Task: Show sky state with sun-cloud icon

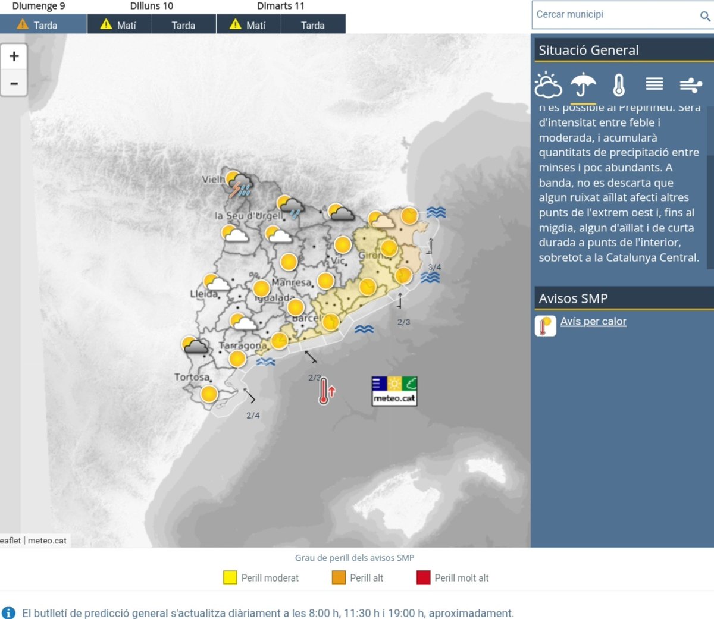Action: point(548,84)
